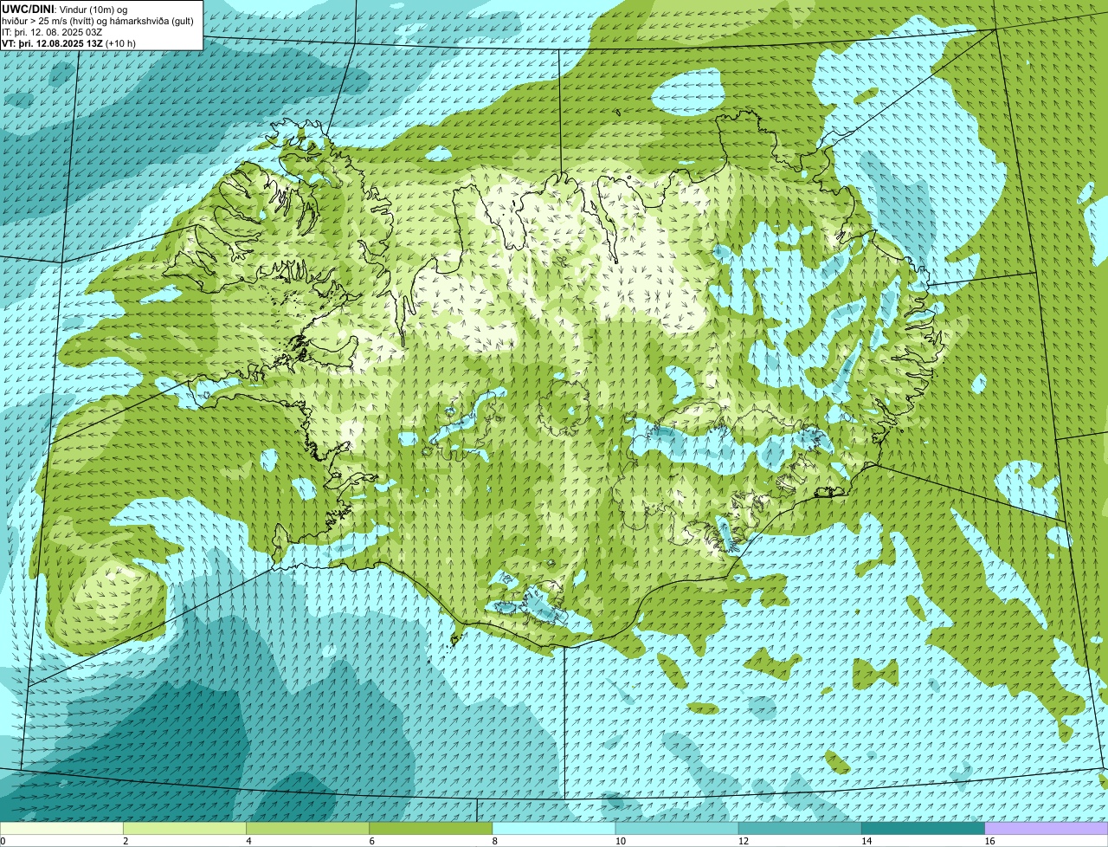Click the legend scale label '0'
Screen dimensions: 1108x847
[3, 841]
